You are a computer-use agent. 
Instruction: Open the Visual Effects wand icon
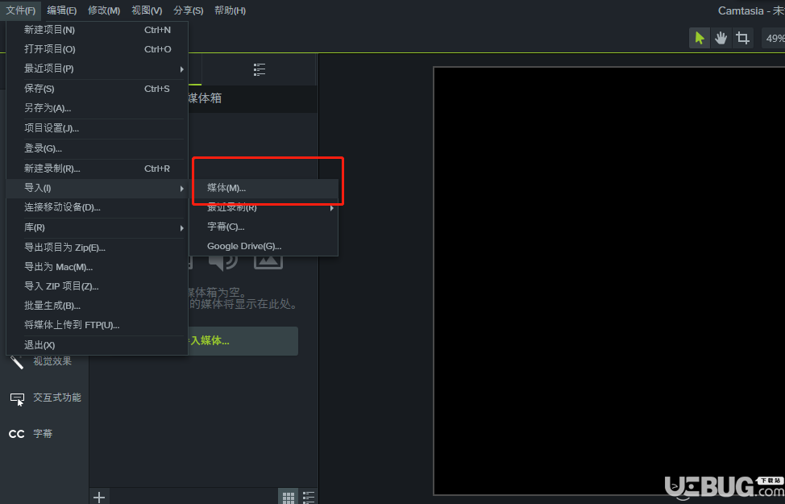pos(17,361)
